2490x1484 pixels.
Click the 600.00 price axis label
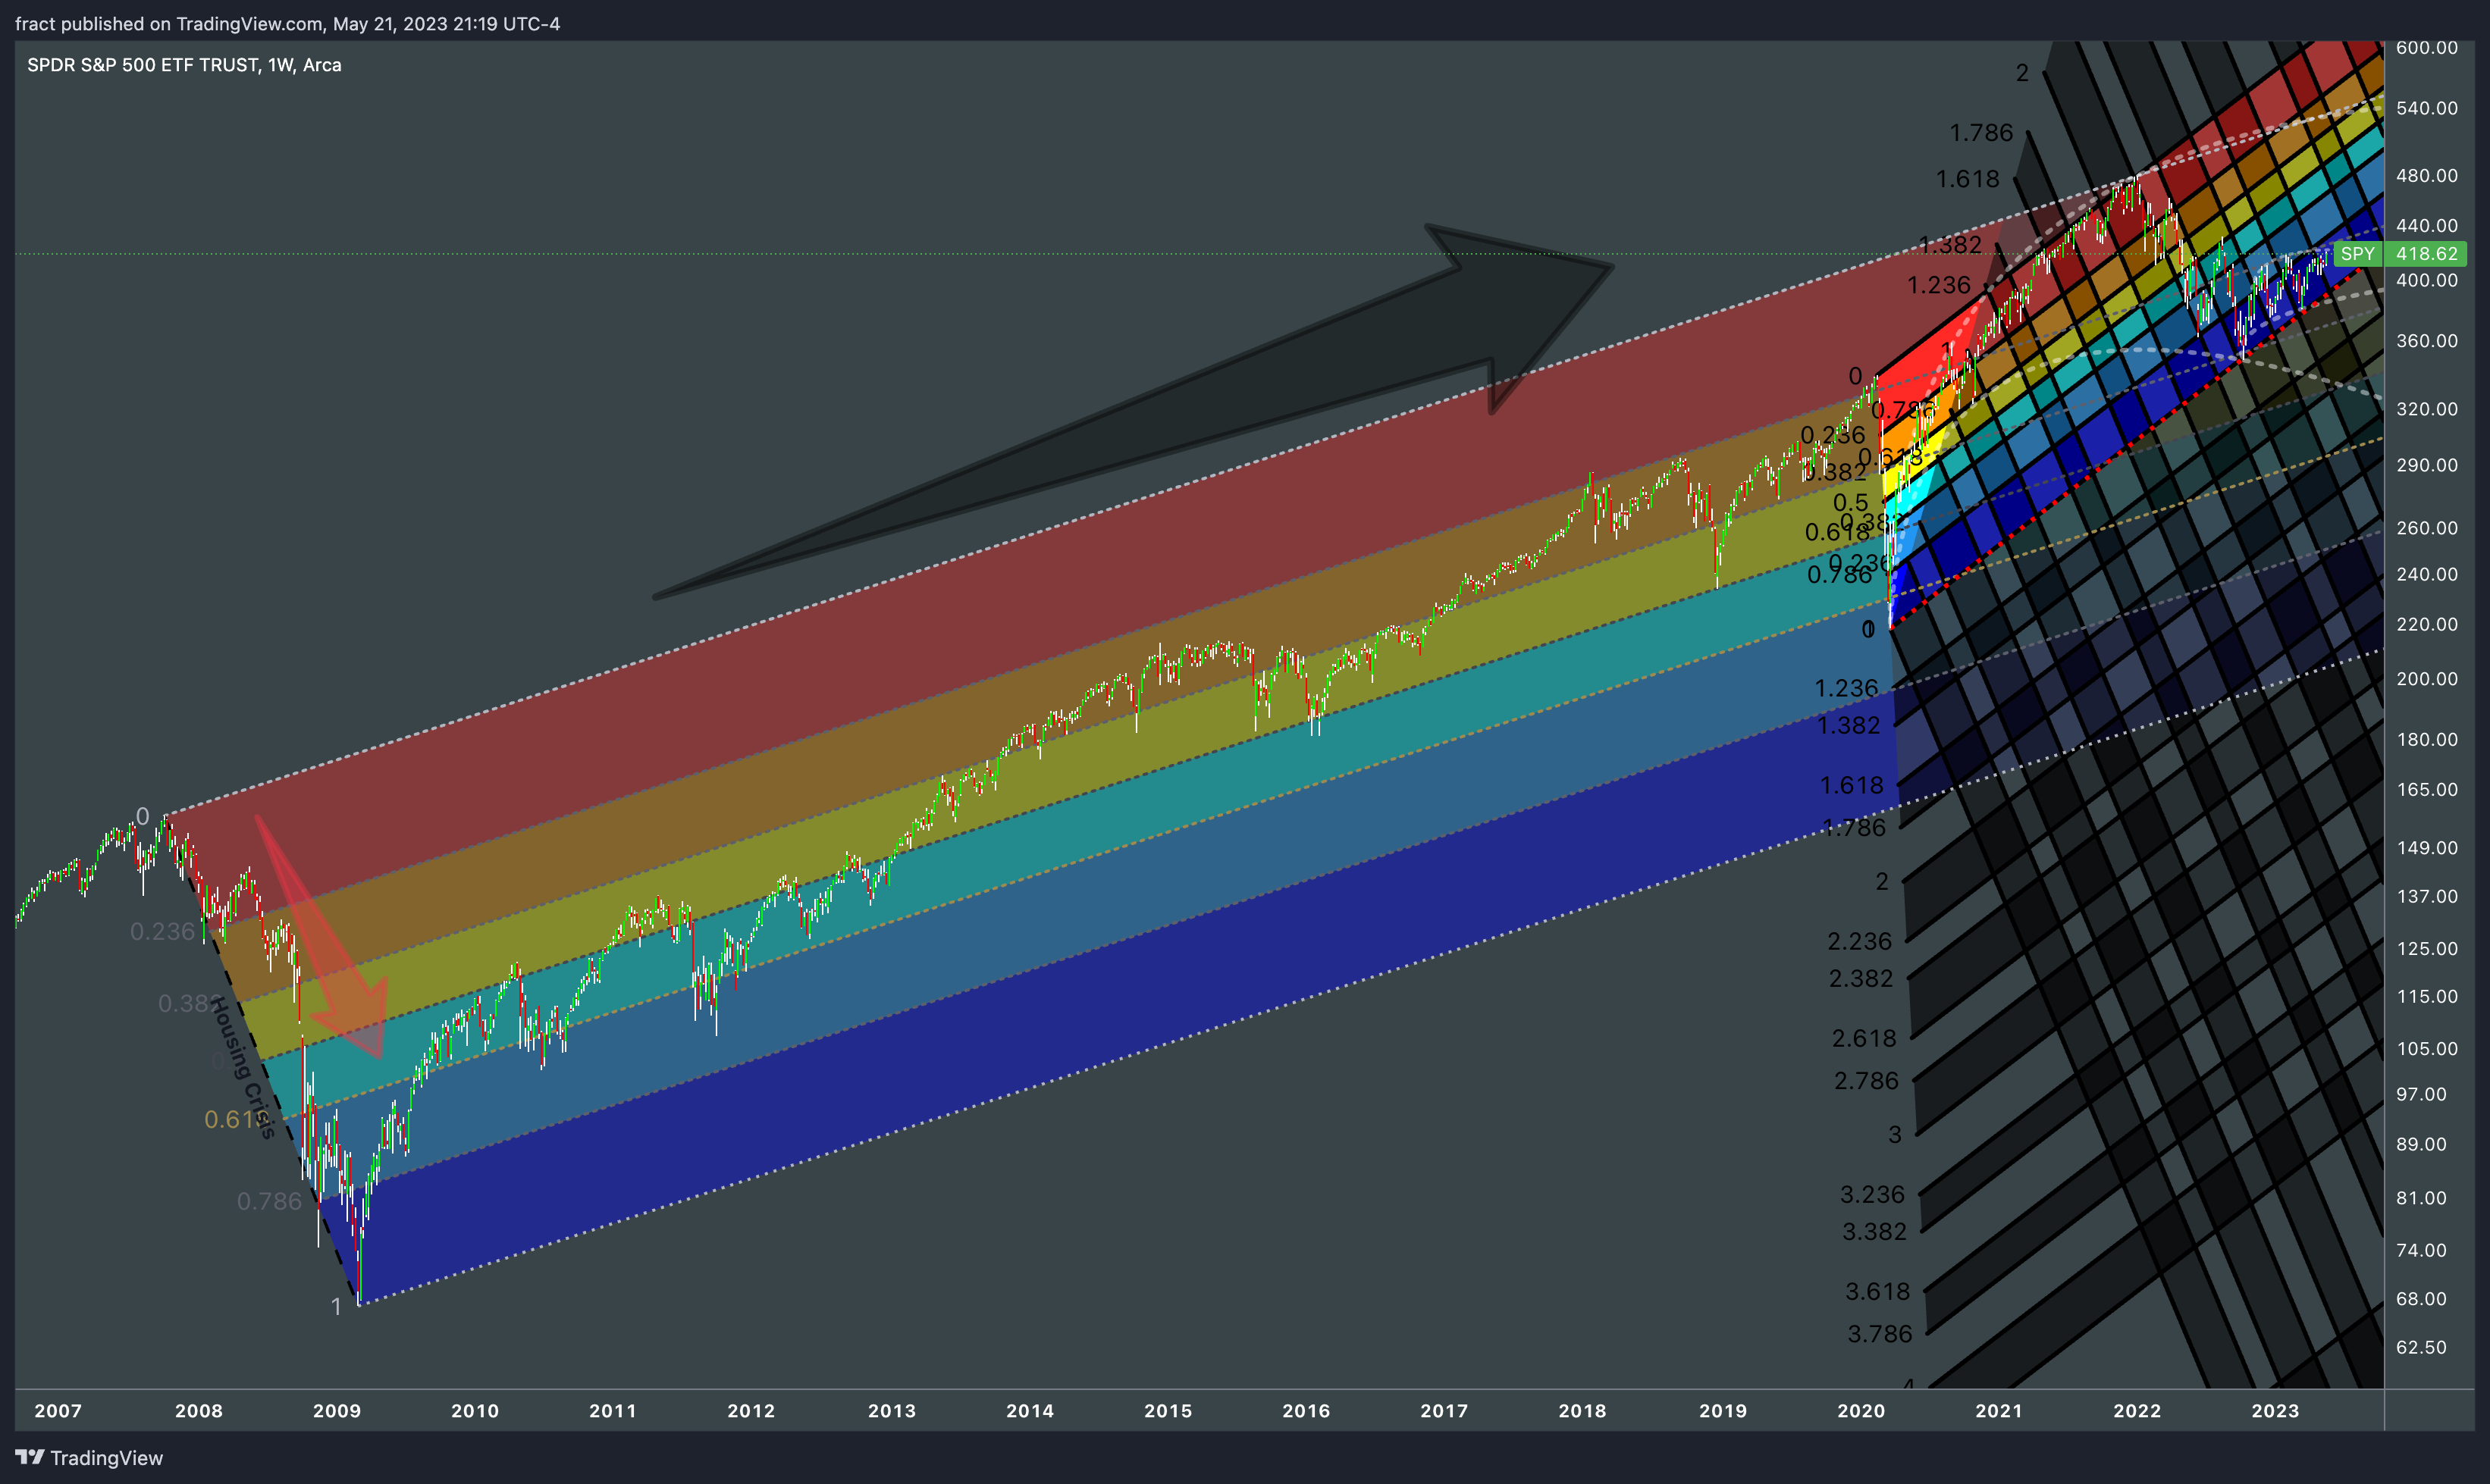(2426, 48)
